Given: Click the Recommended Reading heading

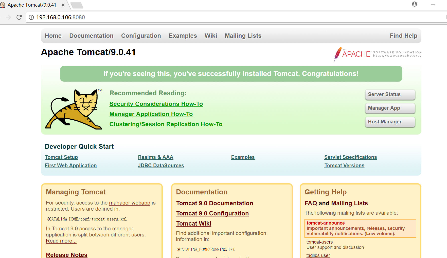Looking at the screenshot, I should pos(148,93).
